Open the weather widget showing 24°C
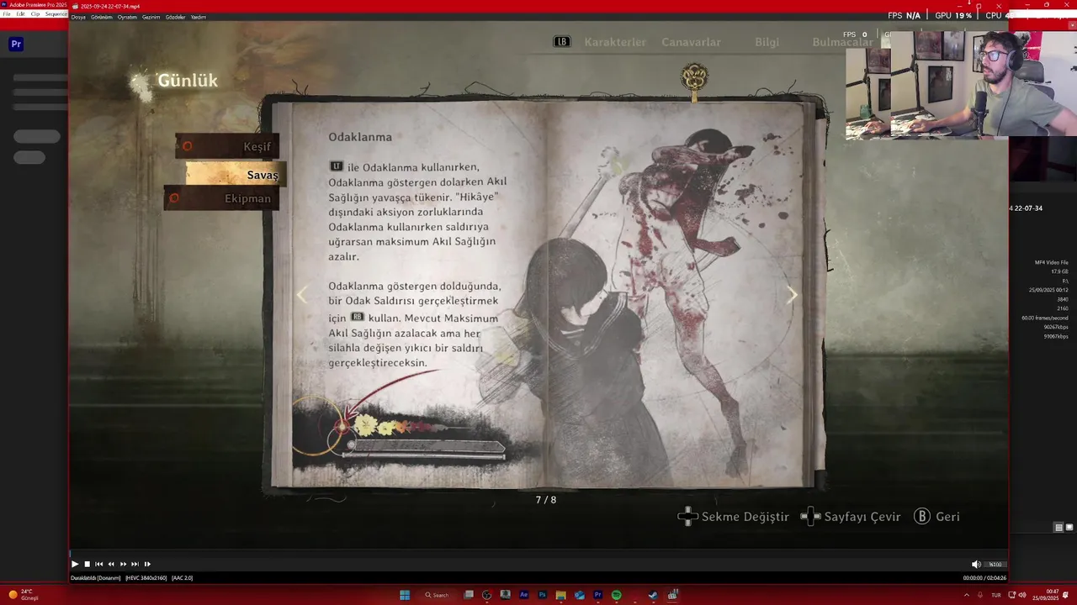The height and width of the screenshot is (605, 1077). click(24, 595)
